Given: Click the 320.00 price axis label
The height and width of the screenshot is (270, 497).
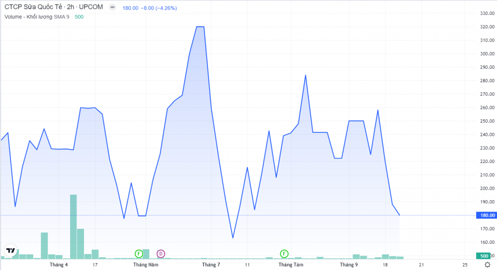Looking at the screenshot, I should click(x=487, y=27).
